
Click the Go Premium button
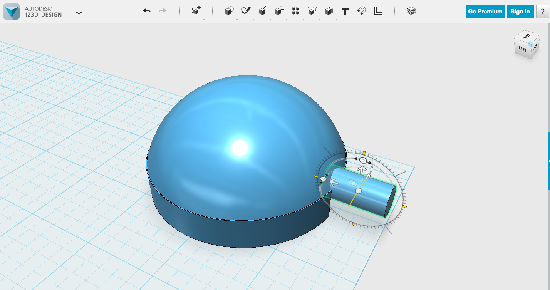(x=485, y=12)
